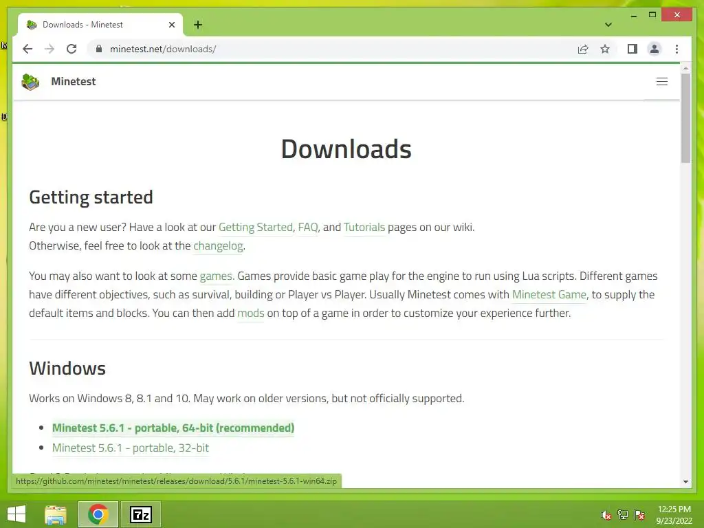This screenshot has height=528, width=704.
Task: Expand the tab search chevron
Action: click(x=608, y=25)
